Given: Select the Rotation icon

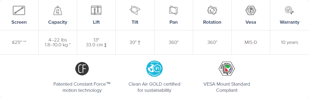Looking at the screenshot, I should pos(212,10).
